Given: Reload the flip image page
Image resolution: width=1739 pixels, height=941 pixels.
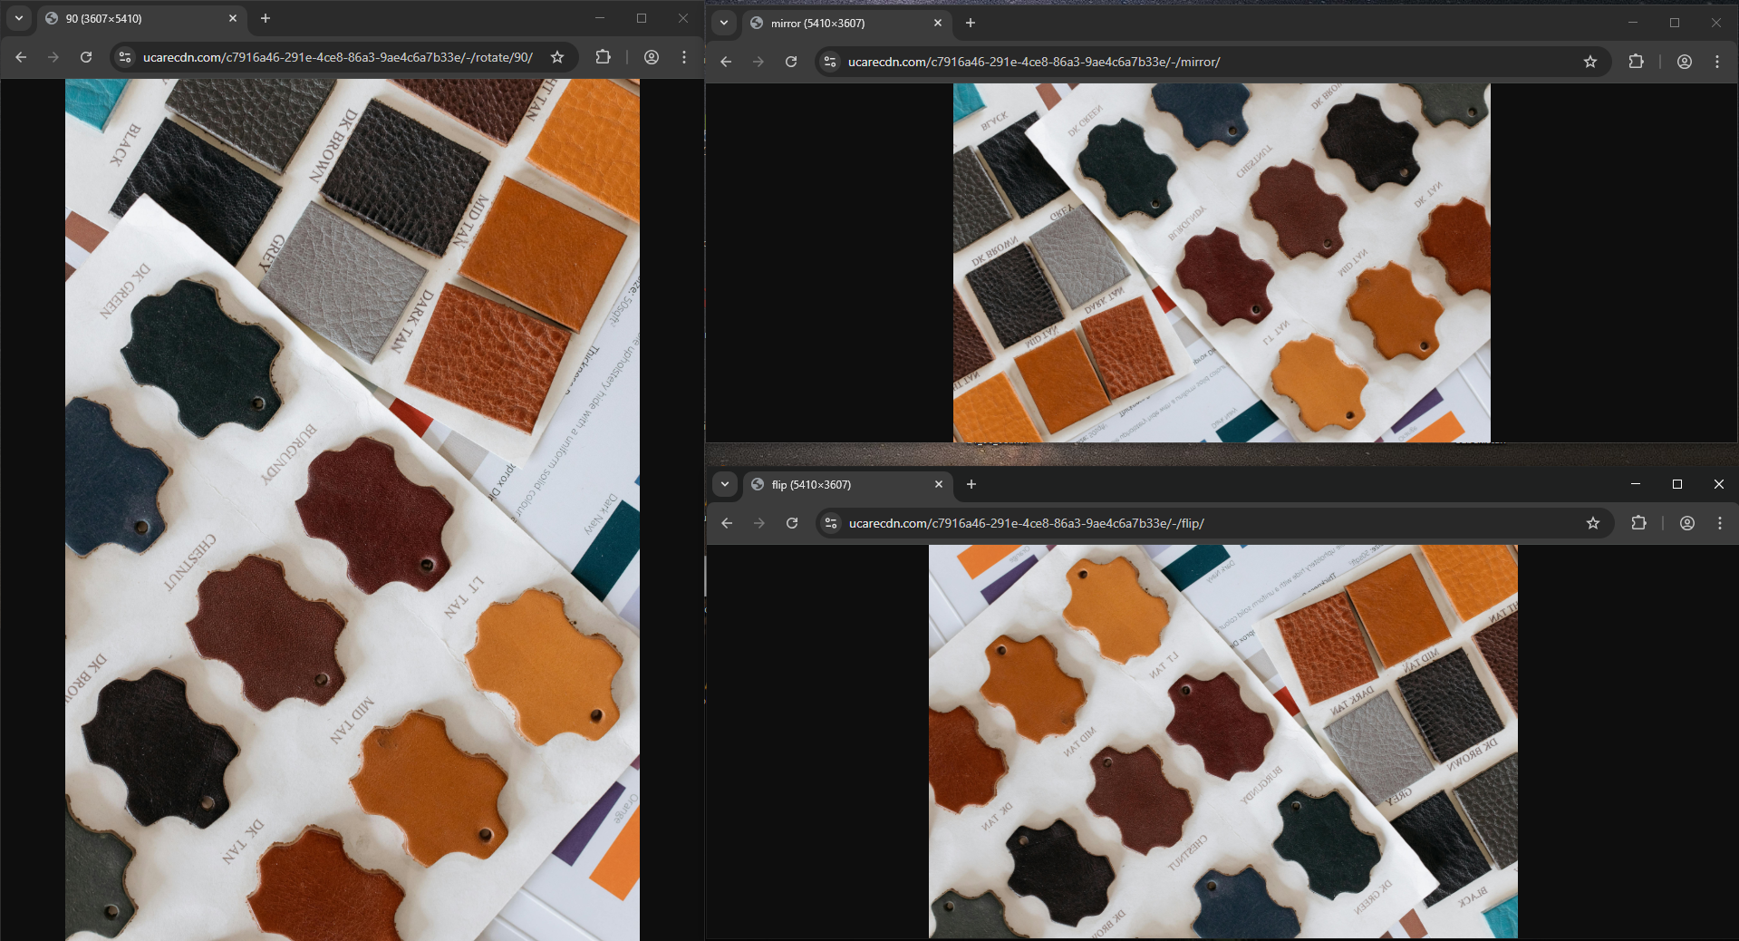Looking at the screenshot, I should pos(792,523).
